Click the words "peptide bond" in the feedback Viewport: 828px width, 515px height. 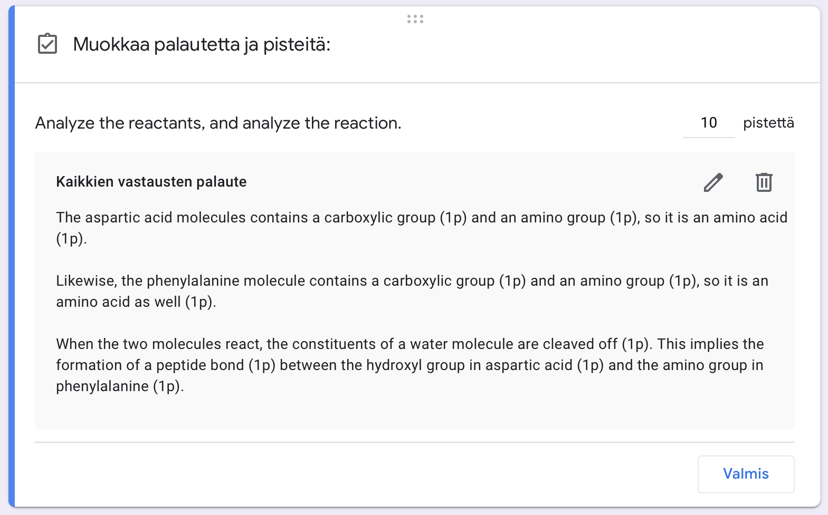(200, 365)
